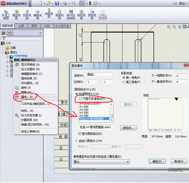Click the 确定(O) button
Viewport: 189px width, 183px height.
(157, 161)
